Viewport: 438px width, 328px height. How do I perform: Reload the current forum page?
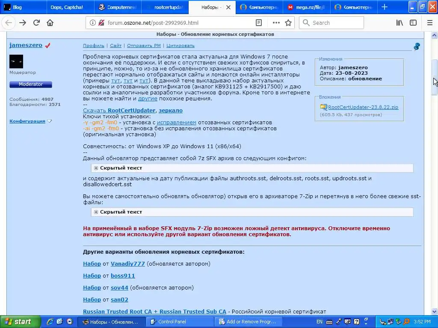pyautogui.click(x=36, y=23)
